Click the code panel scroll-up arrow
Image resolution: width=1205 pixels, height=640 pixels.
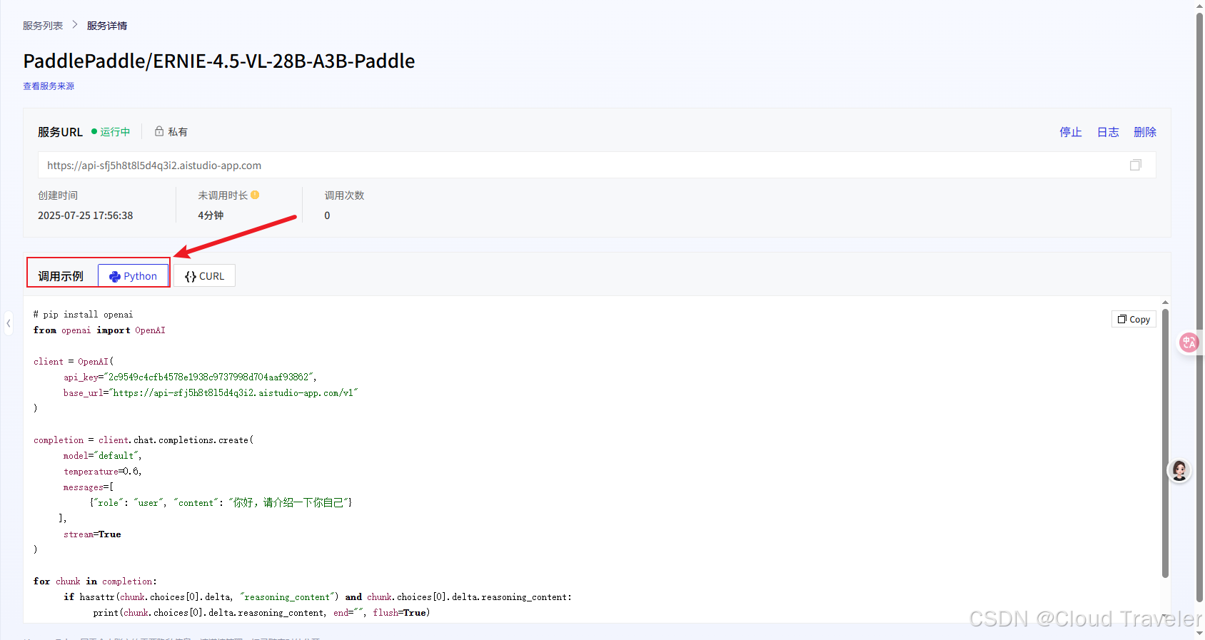click(1165, 303)
